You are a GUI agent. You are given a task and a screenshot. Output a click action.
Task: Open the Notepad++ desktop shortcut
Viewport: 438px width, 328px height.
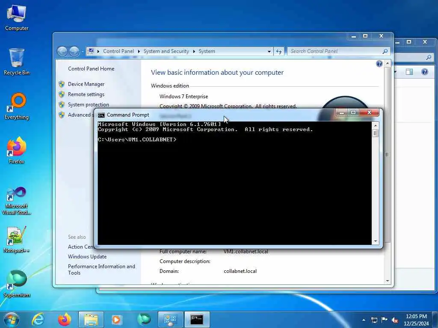[17, 240]
